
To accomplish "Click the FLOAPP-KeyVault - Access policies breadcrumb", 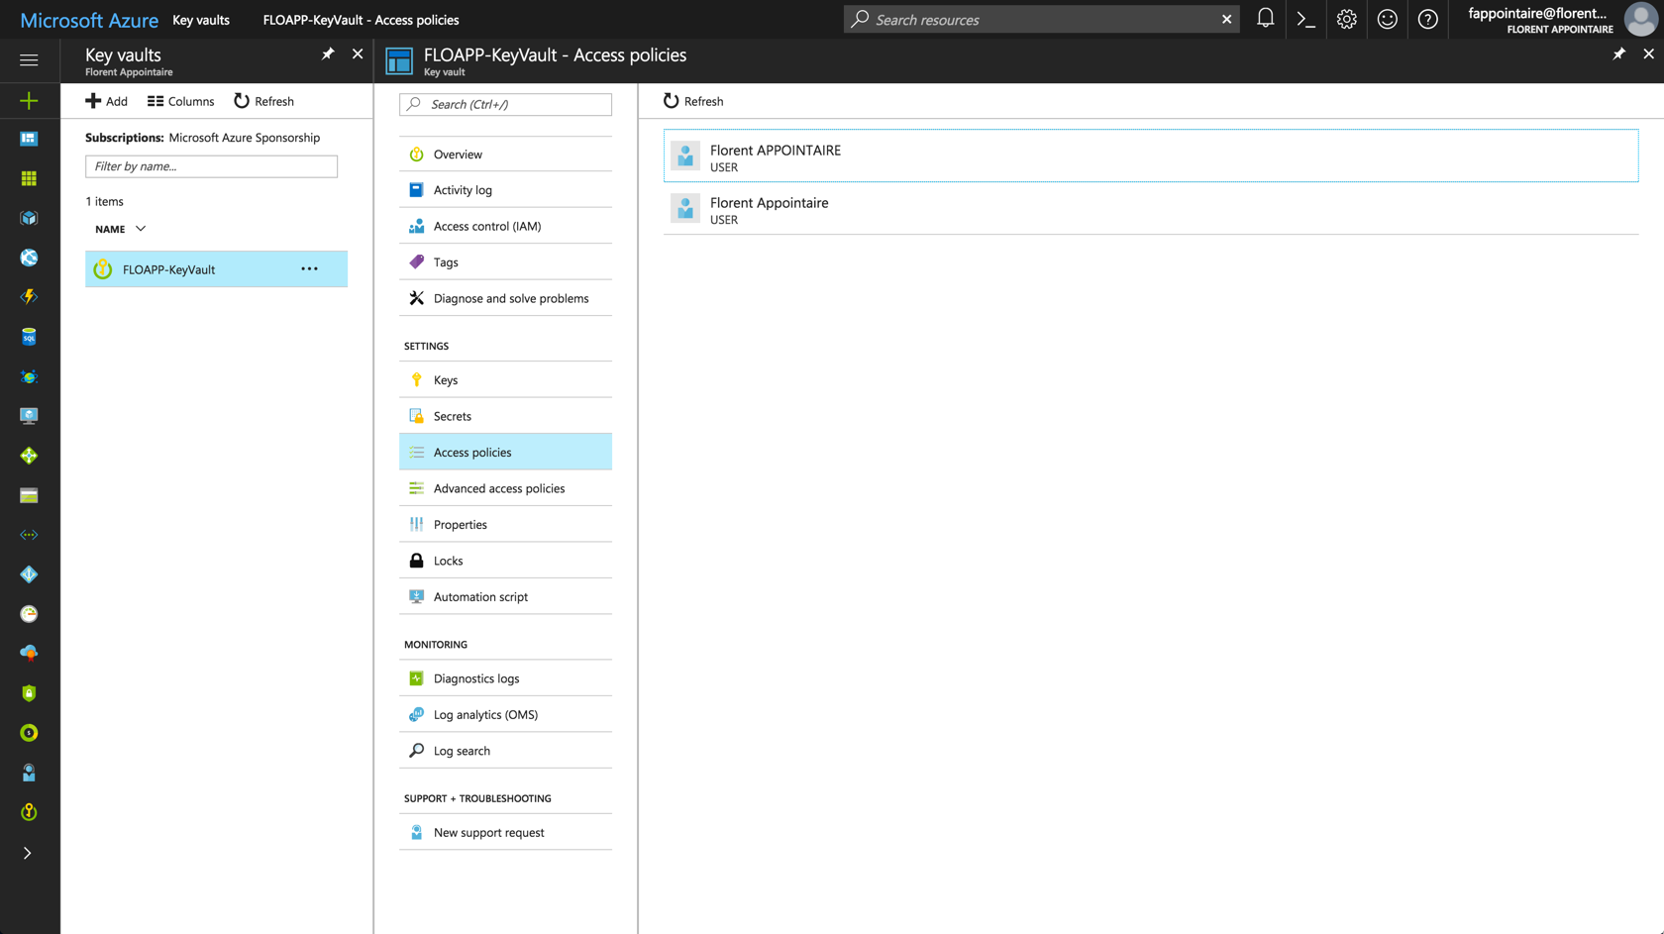I will click(x=361, y=20).
